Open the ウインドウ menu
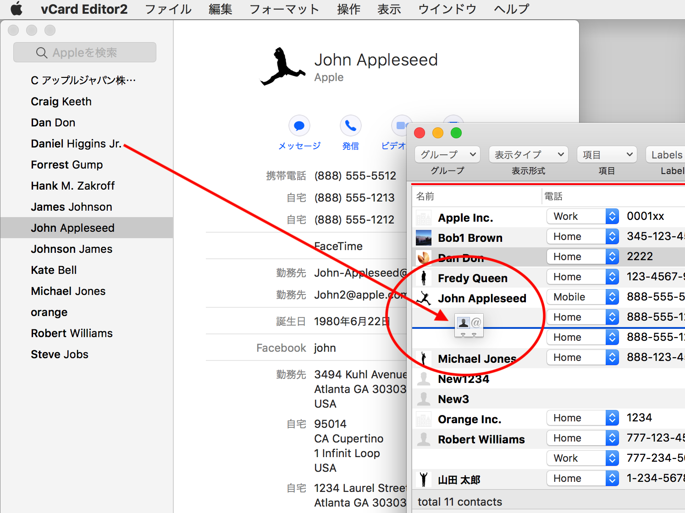The width and height of the screenshot is (685, 513). [447, 9]
